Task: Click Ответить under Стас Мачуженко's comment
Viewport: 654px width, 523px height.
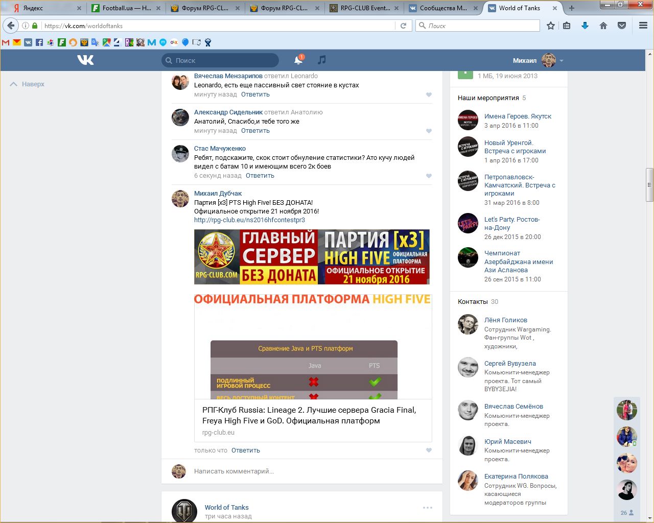Action: click(260, 176)
